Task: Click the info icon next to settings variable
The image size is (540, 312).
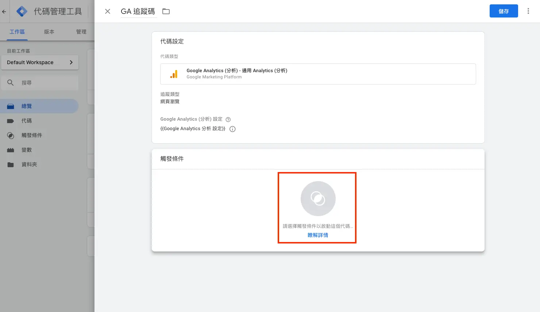Action: click(x=232, y=129)
